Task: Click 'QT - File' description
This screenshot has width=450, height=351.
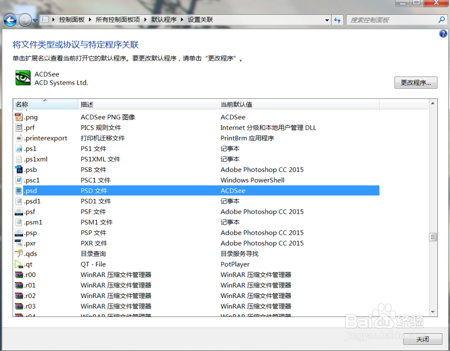Action: [x=93, y=264]
